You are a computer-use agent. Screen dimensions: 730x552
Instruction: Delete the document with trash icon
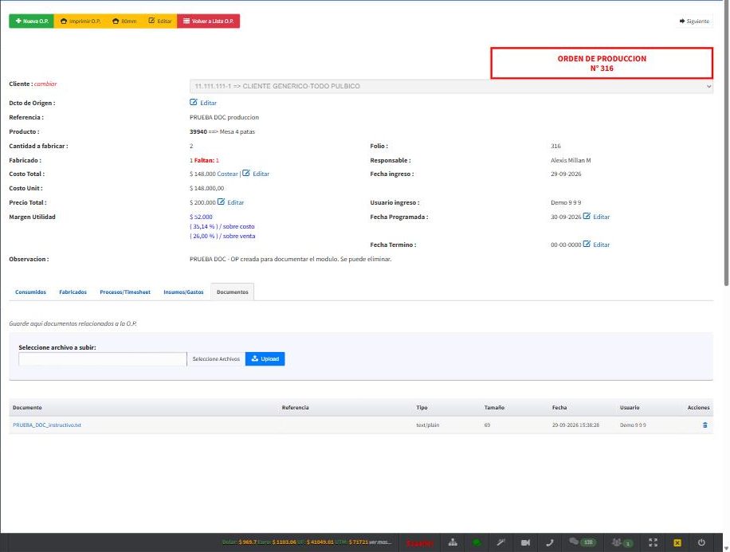tap(704, 425)
